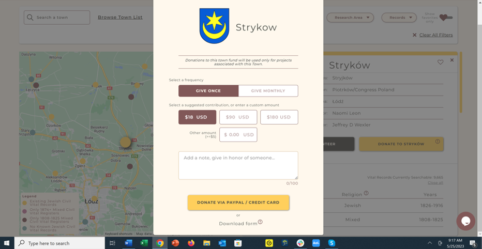
Task: Open Slack from the taskbar
Action: (x=300, y=243)
